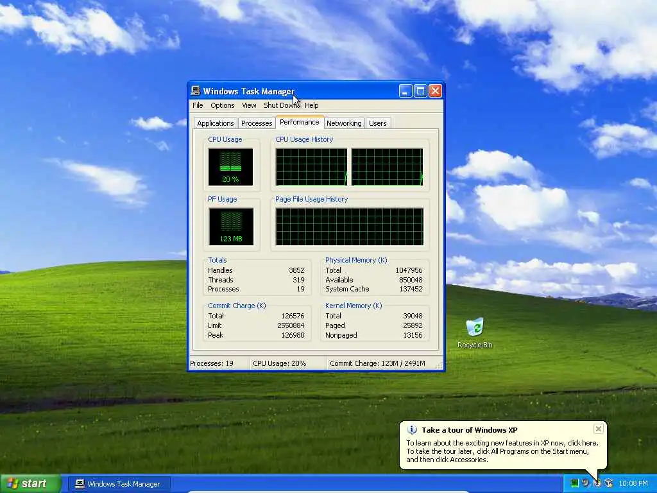Image resolution: width=657 pixels, height=493 pixels.
Task: Click the Page File Usage History label
Action: pos(311,199)
